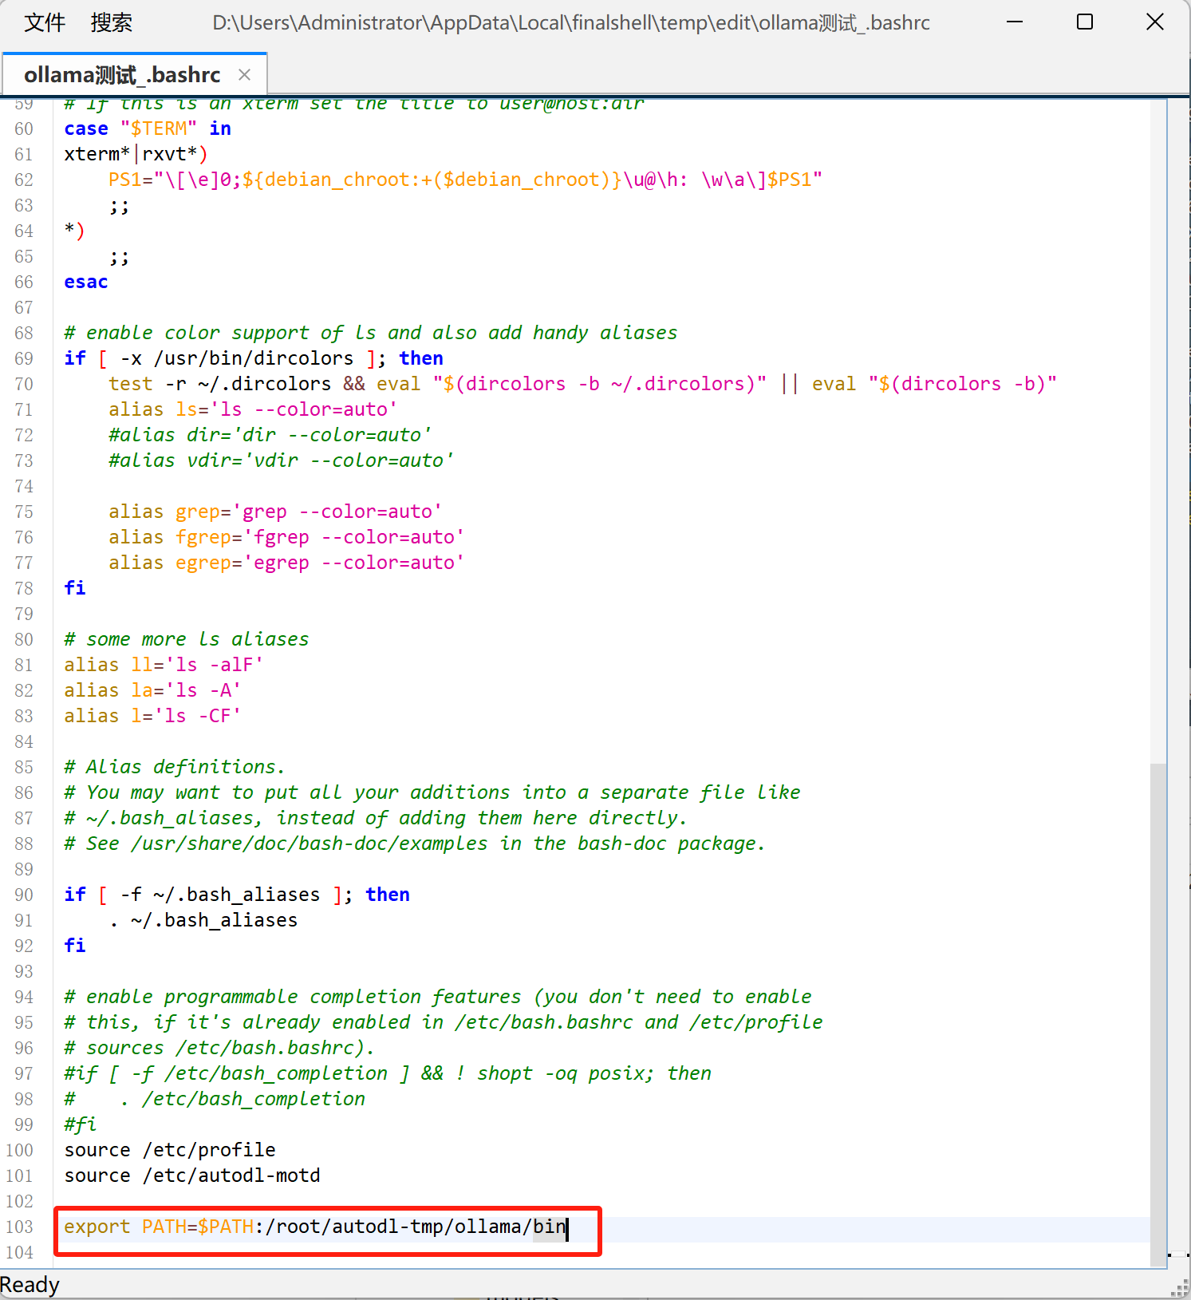
Task: Click 'source /etc/autodl-motd' text line
Action: [192, 1176]
